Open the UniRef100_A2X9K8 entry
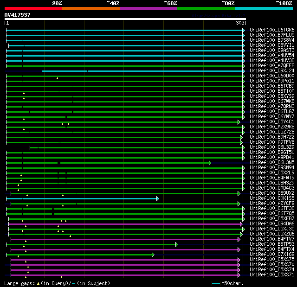The image size is (297, 287). 272,127
